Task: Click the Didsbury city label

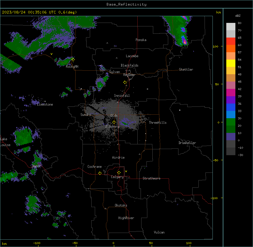Action: tap(112, 126)
